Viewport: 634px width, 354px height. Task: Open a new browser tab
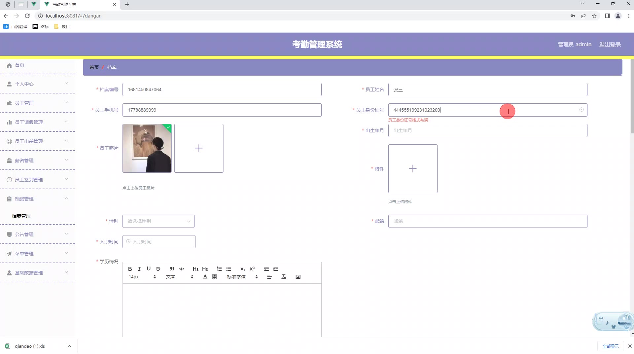(x=127, y=4)
